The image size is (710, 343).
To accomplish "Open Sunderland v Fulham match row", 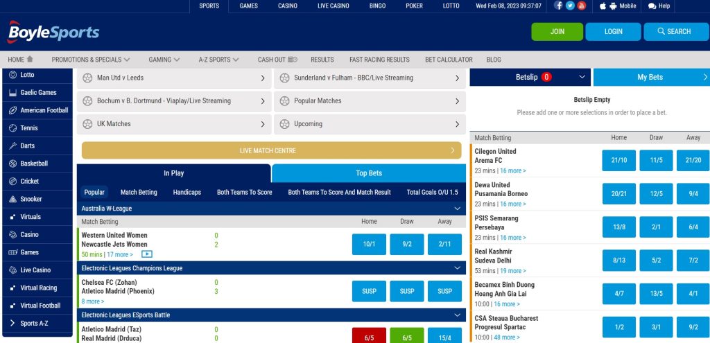I will (x=370, y=78).
